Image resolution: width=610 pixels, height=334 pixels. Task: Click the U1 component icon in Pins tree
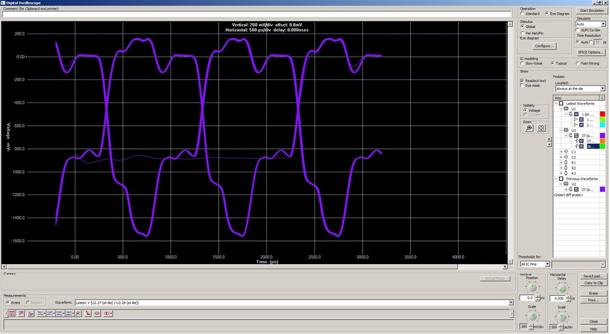tap(566, 109)
